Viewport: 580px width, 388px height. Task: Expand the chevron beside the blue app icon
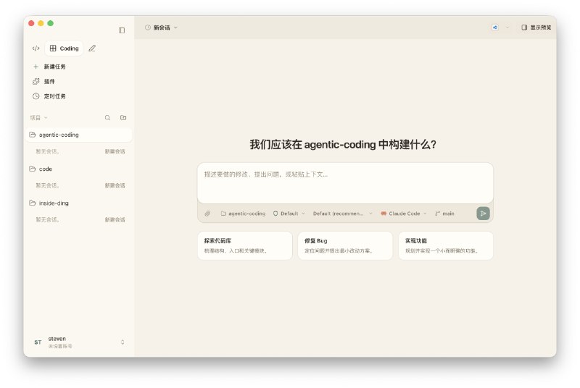(507, 28)
